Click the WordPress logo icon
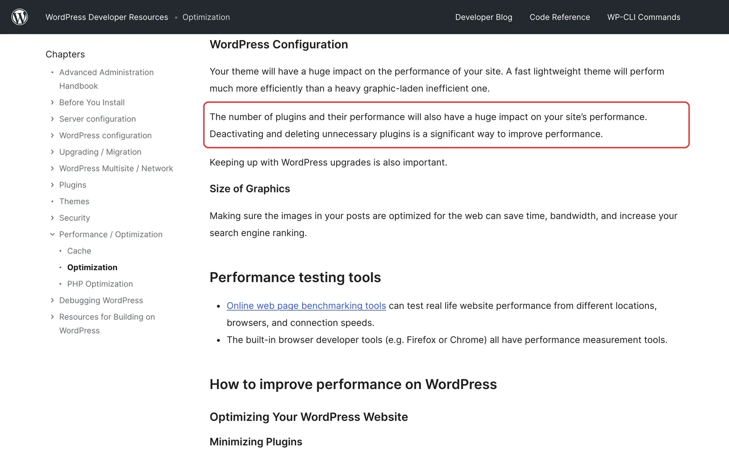The width and height of the screenshot is (729, 455). tap(20, 17)
